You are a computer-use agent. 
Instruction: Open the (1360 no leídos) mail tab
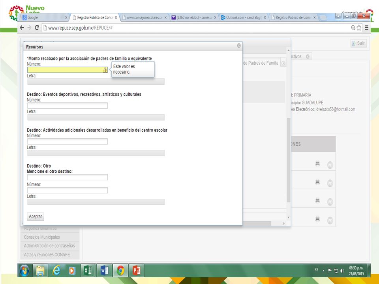coord(194,17)
